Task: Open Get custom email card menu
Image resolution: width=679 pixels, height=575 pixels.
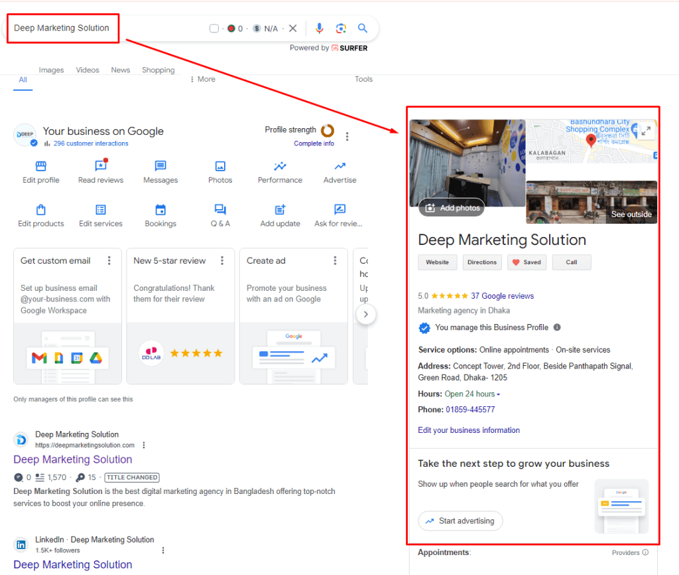Action: pyautogui.click(x=109, y=261)
